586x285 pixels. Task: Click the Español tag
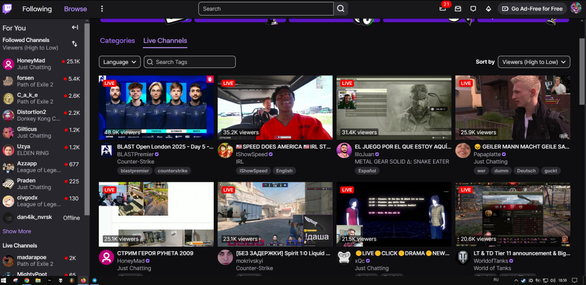click(x=367, y=171)
